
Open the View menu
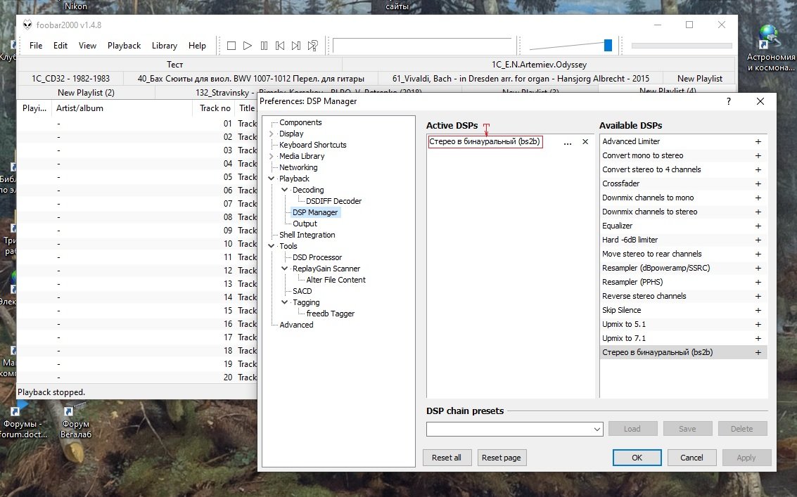click(x=87, y=46)
